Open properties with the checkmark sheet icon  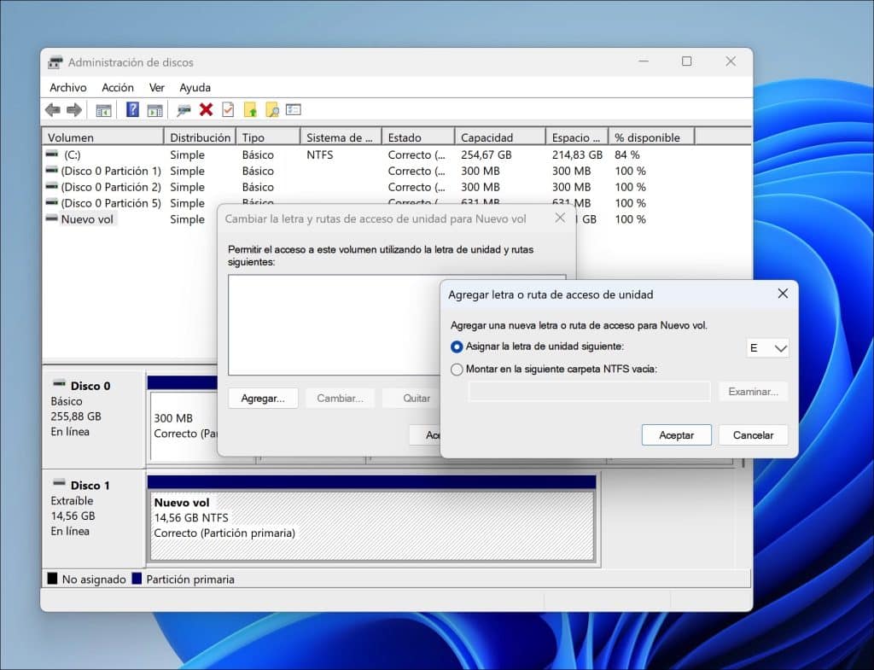tap(228, 110)
